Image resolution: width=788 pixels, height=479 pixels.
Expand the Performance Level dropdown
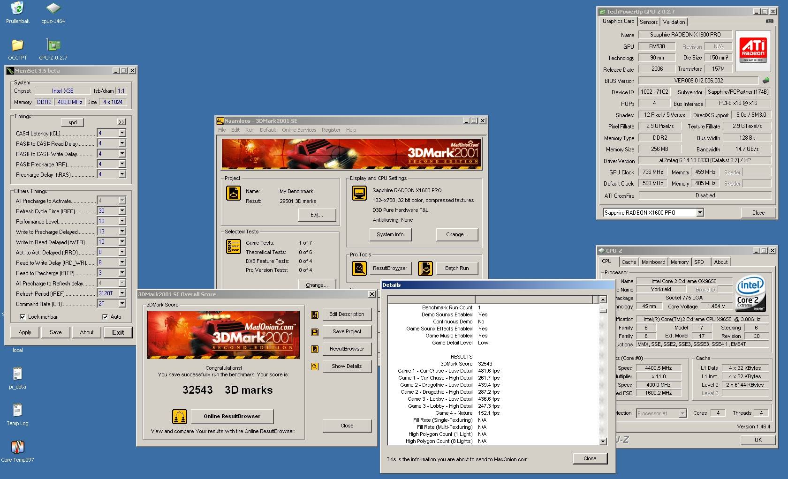coord(122,221)
